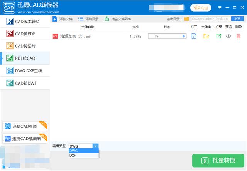Click the green share icon for the file

point(219,36)
